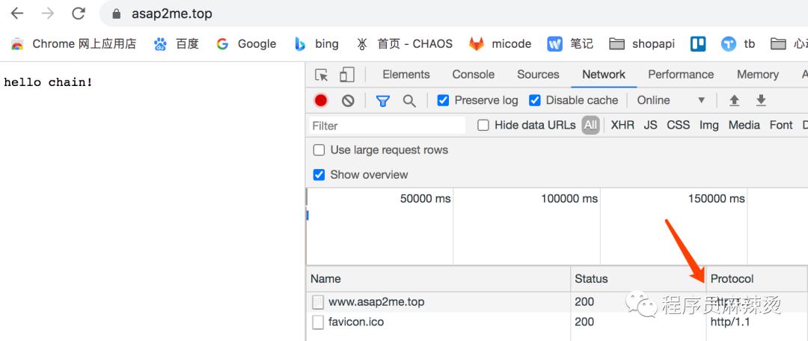Open the micode bookmark
The image size is (808, 341).
[x=500, y=44]
